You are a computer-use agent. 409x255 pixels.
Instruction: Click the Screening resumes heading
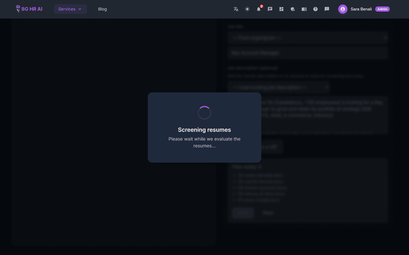pos(204,130)
